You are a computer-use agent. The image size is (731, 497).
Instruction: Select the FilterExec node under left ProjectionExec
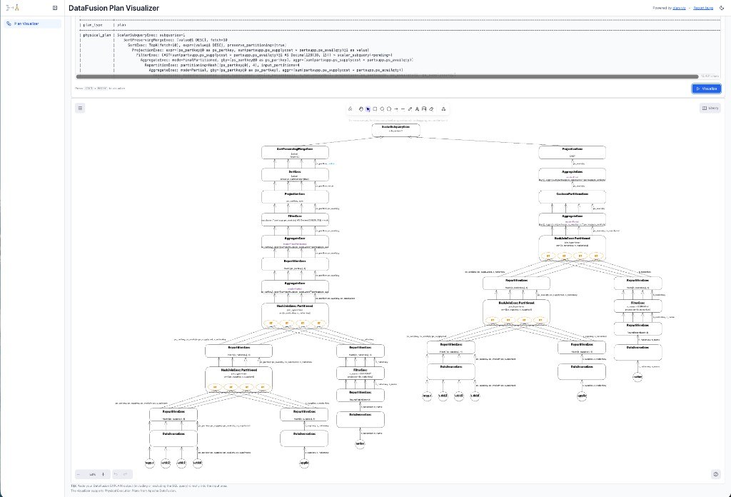(295, 220)
